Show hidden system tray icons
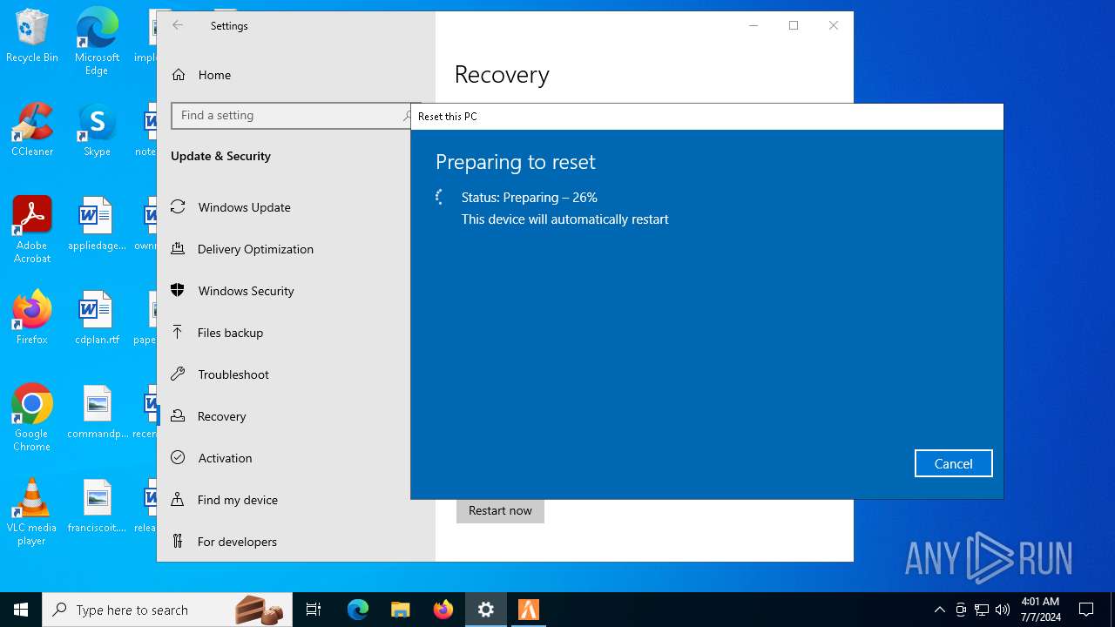1115x627 pixels. 939,610
